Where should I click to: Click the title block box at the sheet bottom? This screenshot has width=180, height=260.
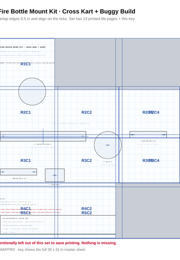(57, 224)
